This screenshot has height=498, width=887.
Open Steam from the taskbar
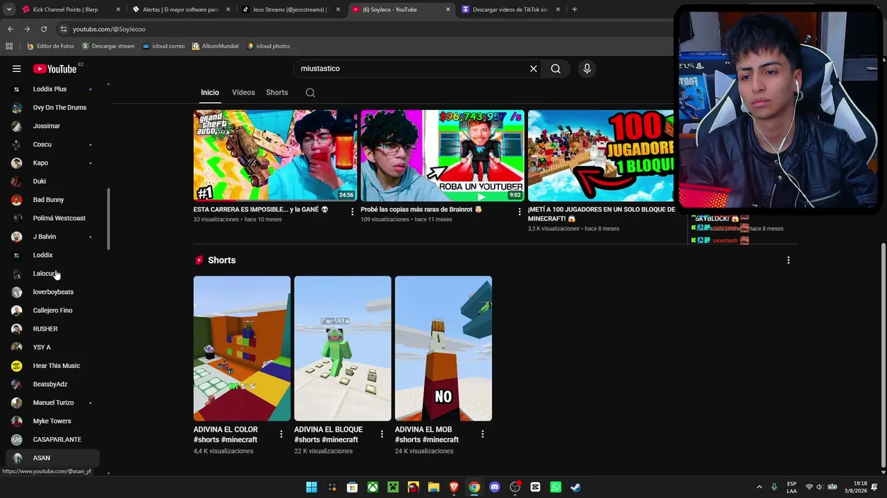[576, 487]
